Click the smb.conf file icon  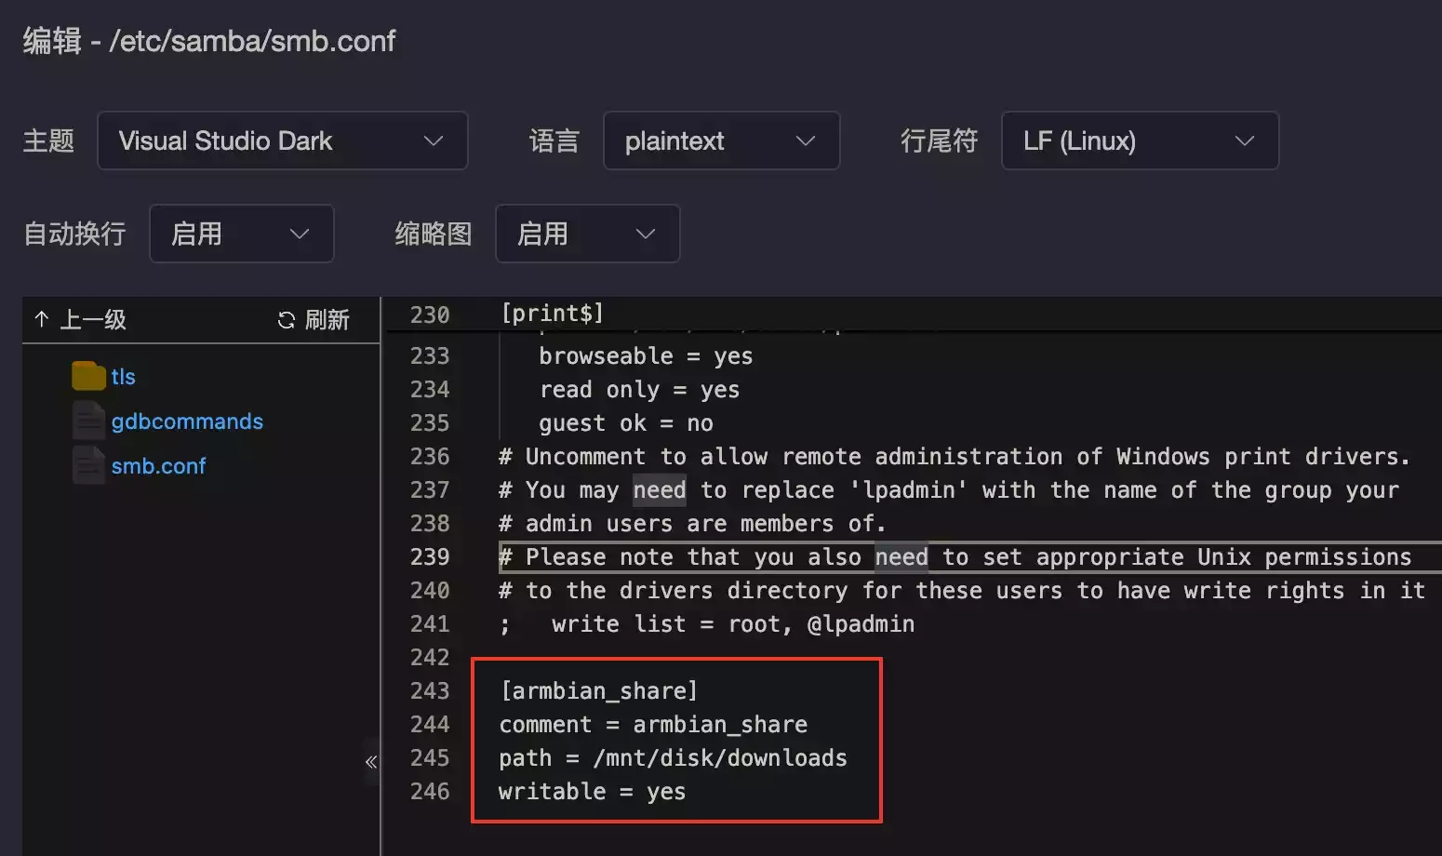tap(88, 465)
